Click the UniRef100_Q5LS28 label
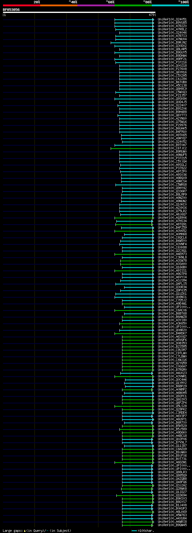The height and width of the screenshot is (533, 192). [172, 406]
